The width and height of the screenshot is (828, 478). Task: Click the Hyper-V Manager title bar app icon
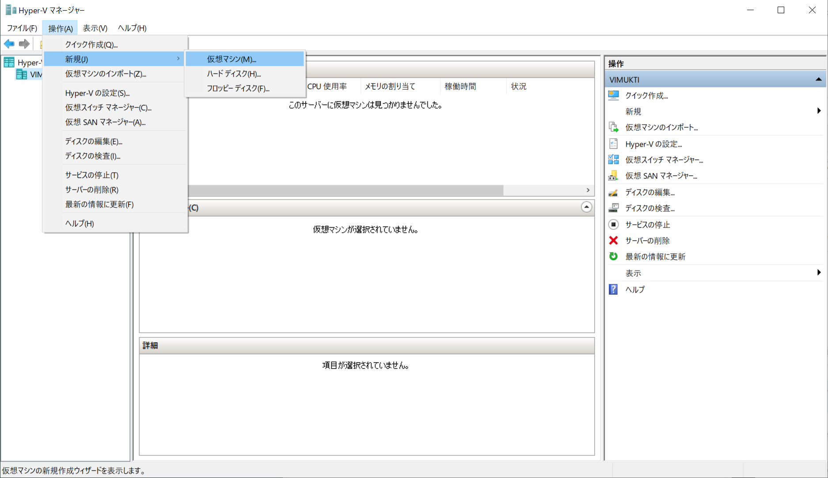click(11, 10)
